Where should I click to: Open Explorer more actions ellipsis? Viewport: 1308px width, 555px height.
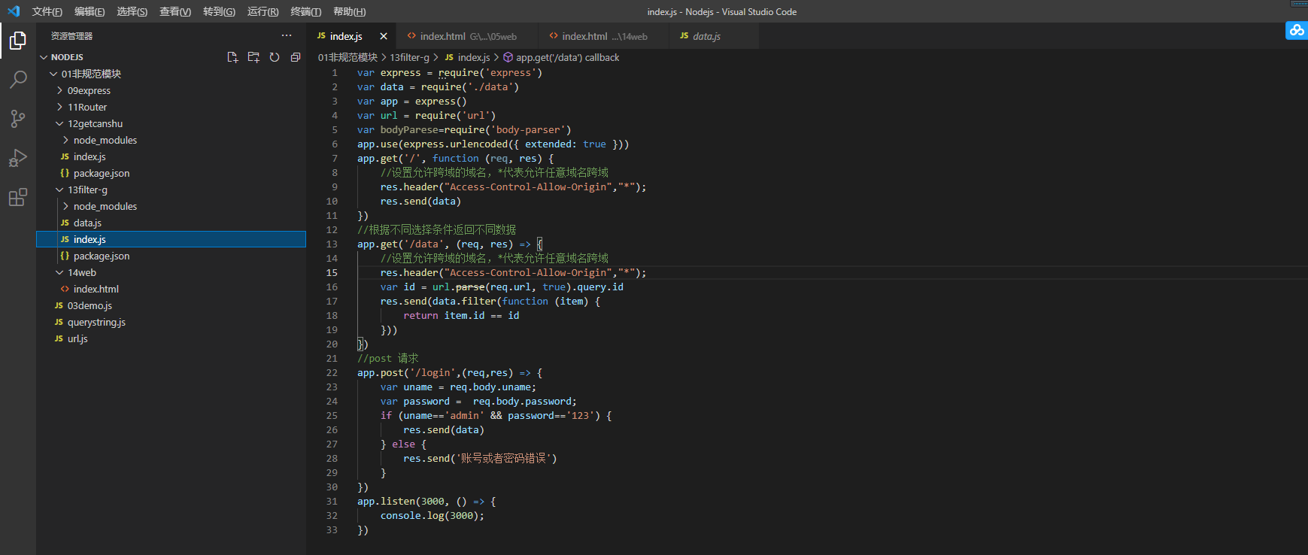click(x=287, y=35)
